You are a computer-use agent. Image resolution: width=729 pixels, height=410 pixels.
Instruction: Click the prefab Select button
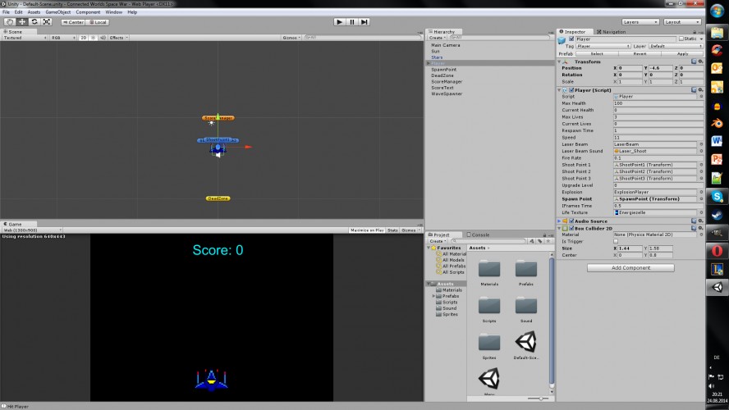tap(597, 54)
